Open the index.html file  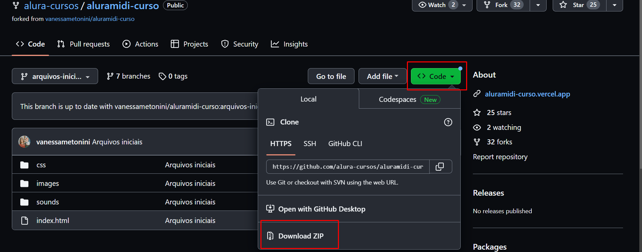point(53,221)
